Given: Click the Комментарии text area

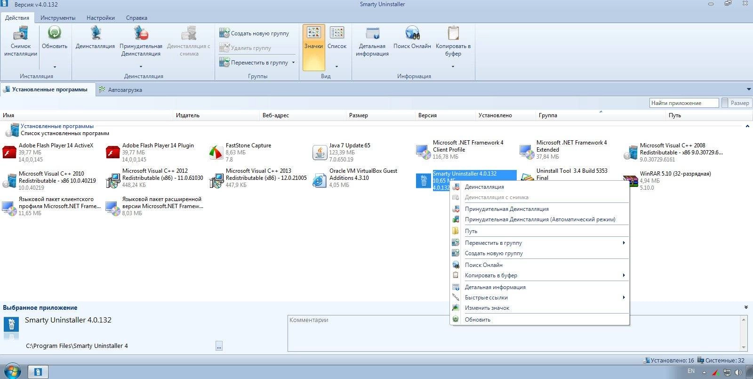Looking at the screenshot, I should pos(514,333).
